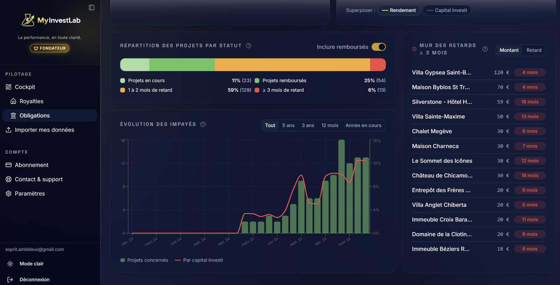560x285 pixels.
Task: Open Chalet Megève row
Action: coord(479,131)
